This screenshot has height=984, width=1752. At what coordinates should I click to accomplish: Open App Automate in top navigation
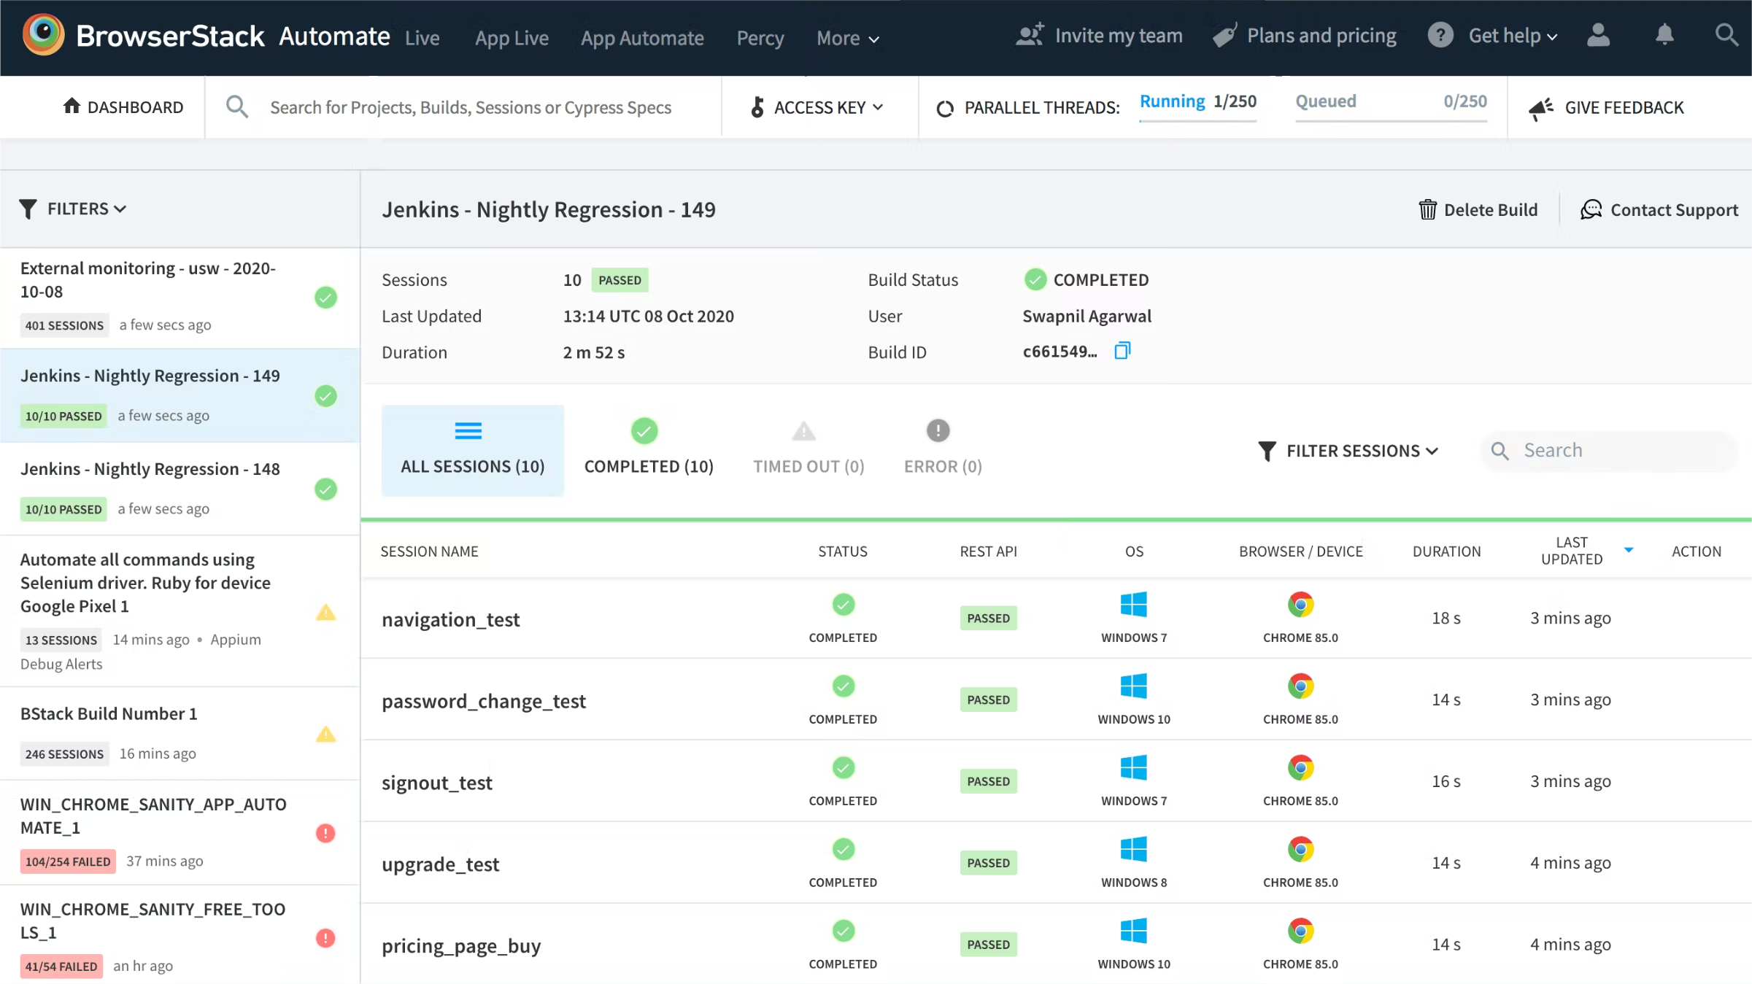[x=642, y=38]
